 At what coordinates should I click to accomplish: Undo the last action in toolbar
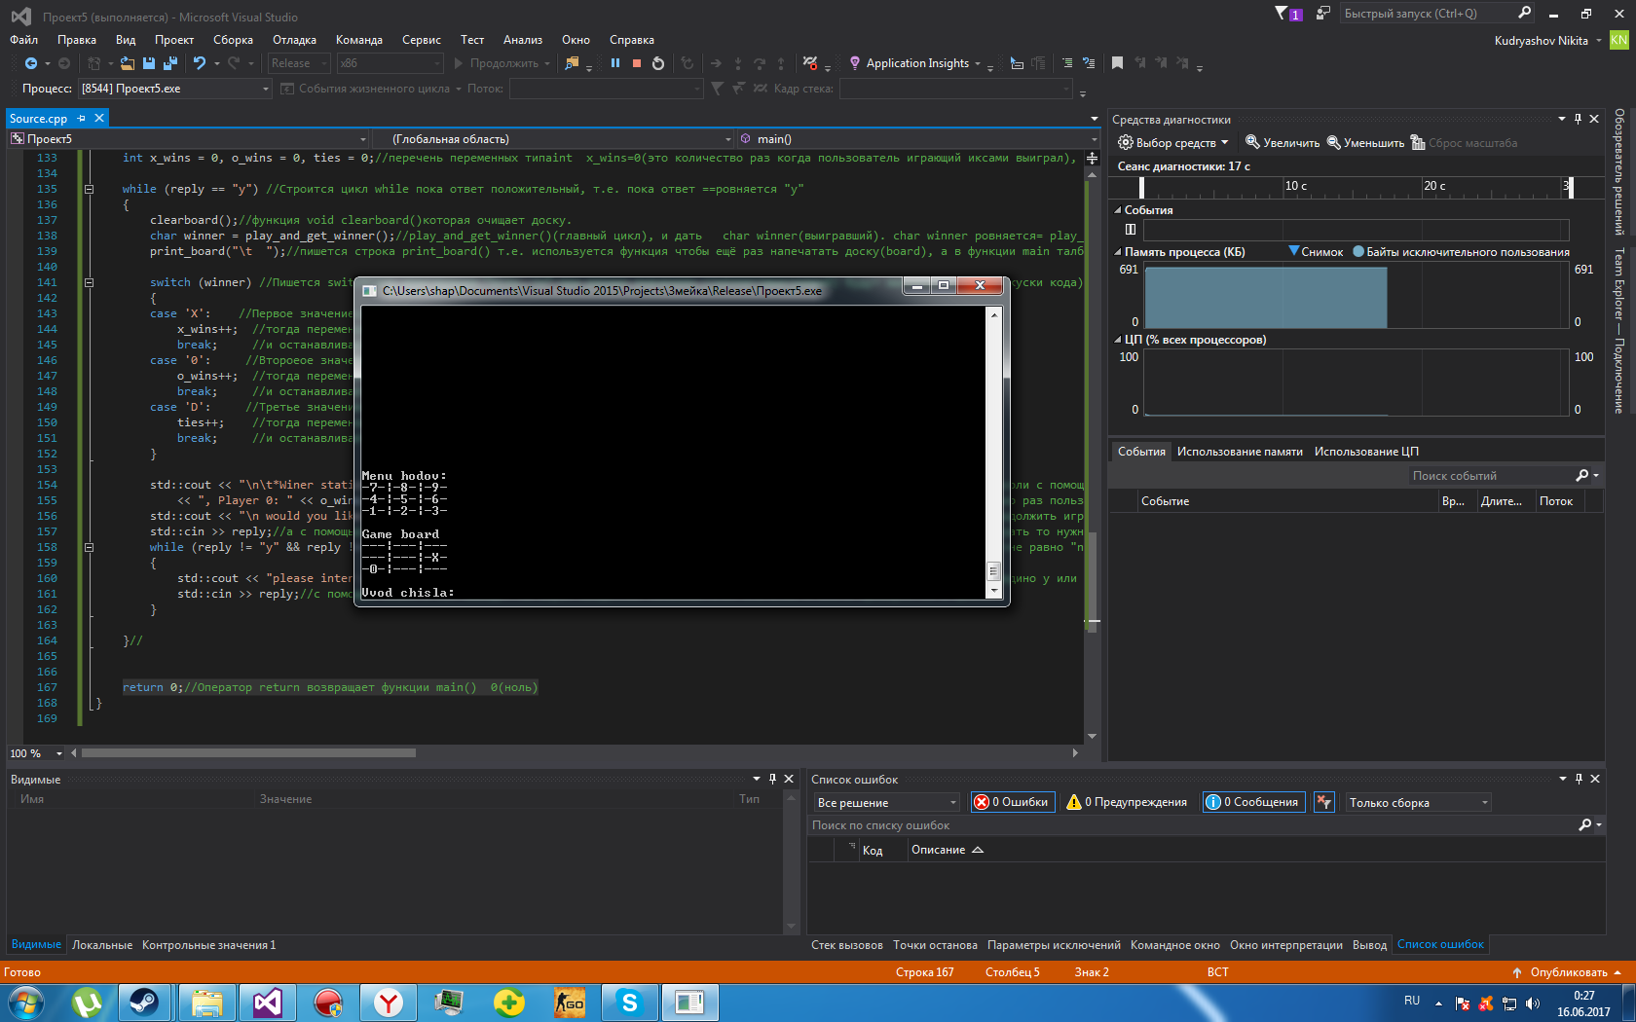tap(200, 63)
